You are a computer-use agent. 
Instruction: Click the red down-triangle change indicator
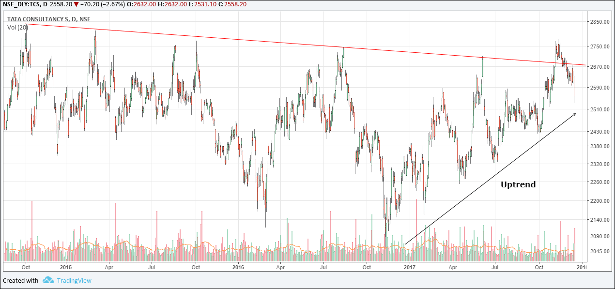click(76, 4)
